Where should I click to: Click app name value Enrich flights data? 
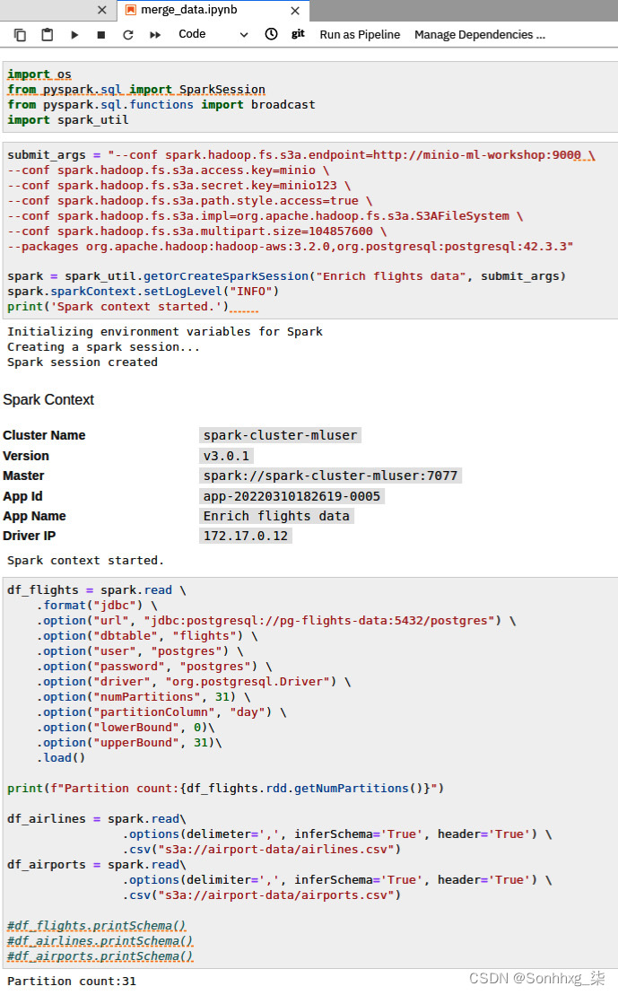click(276, 516)
